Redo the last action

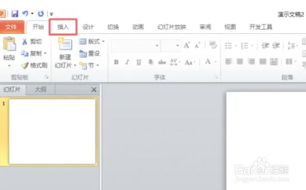coord(41,14)
